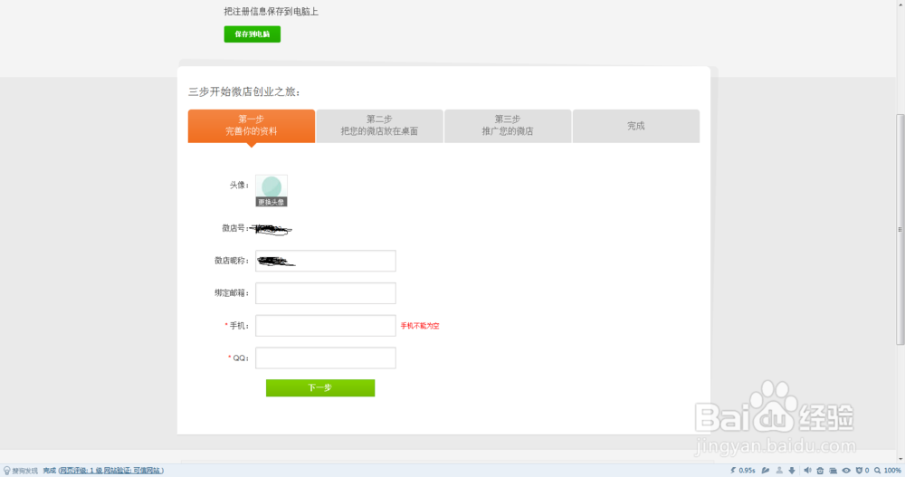
Task: Click the 手机不能为空 error message
Action: tap(420, 326)
